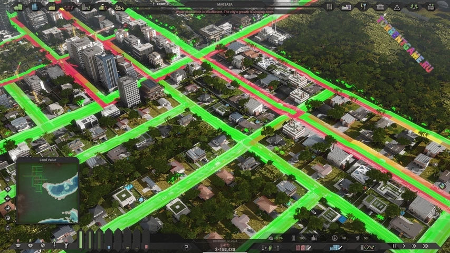Image resolution: width=450 pixels, height=253 pixels.
Task: Select the commercial zone icon
Action: [x=35, y=7]
